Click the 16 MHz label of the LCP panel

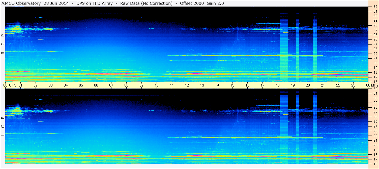pos(375,164)
